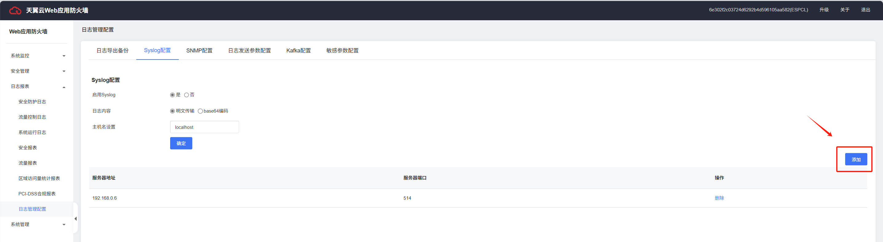
Task: Click the 添加 button
Action: click(x=856, y=159)
